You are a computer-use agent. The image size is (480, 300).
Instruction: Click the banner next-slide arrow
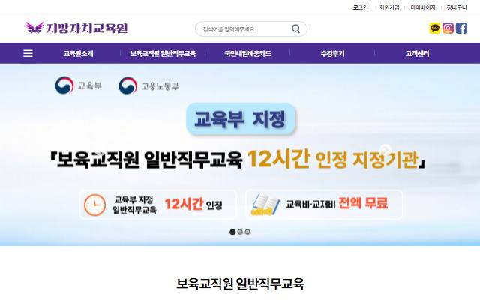point(385,150)
